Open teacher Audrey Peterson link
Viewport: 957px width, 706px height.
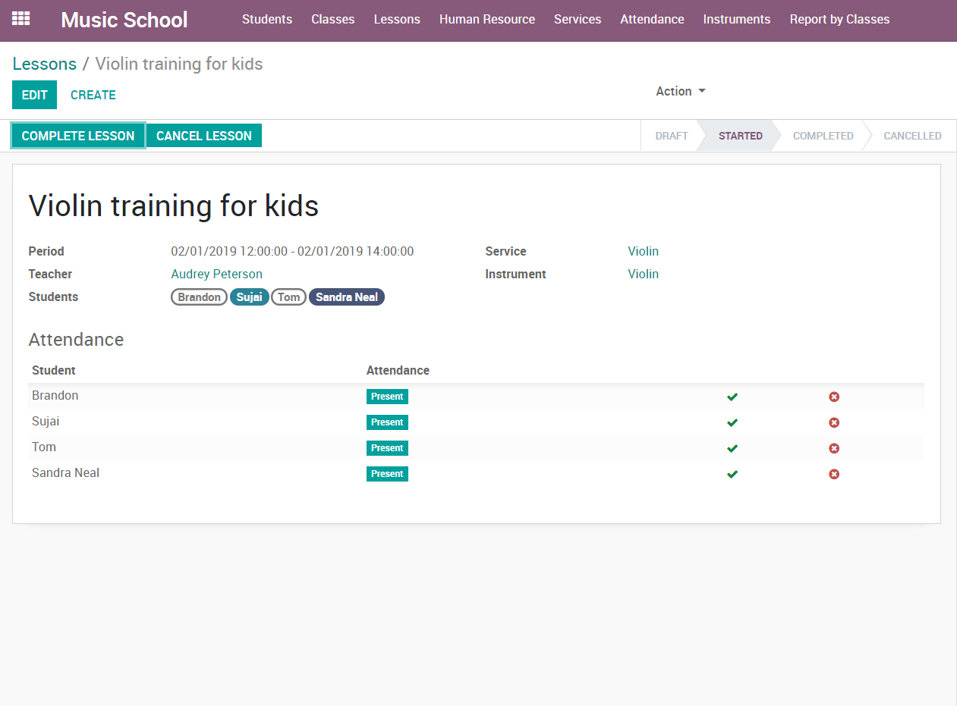coord(216,274)
